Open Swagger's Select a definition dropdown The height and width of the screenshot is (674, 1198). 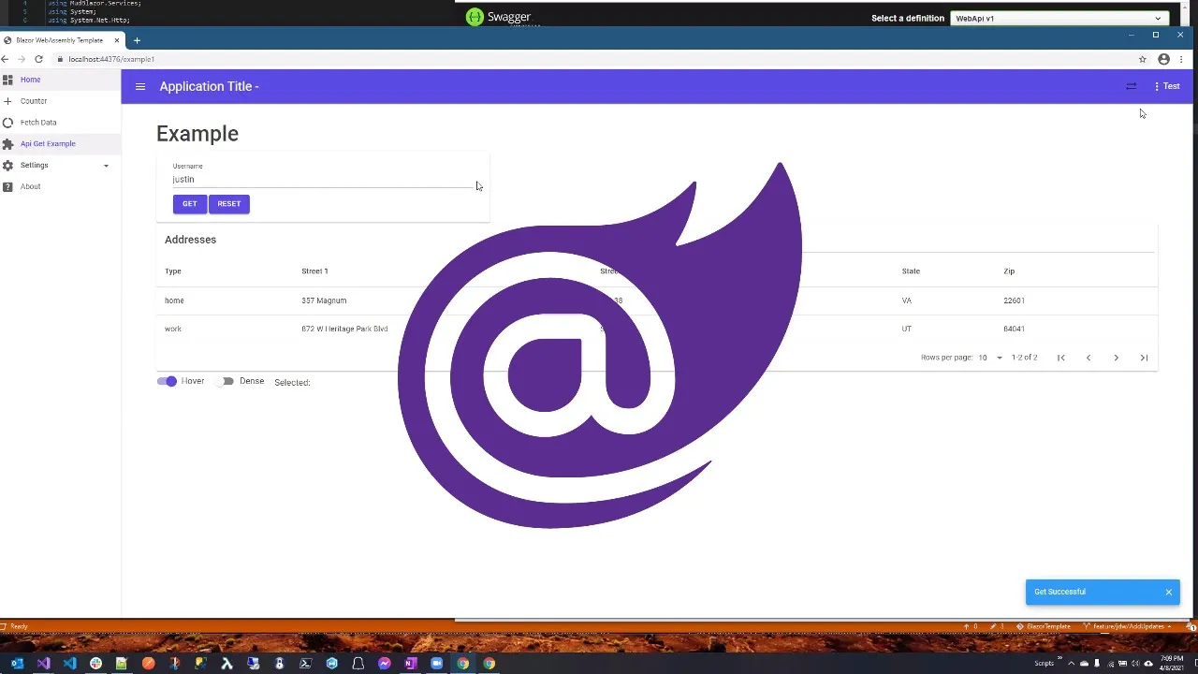1059,18
